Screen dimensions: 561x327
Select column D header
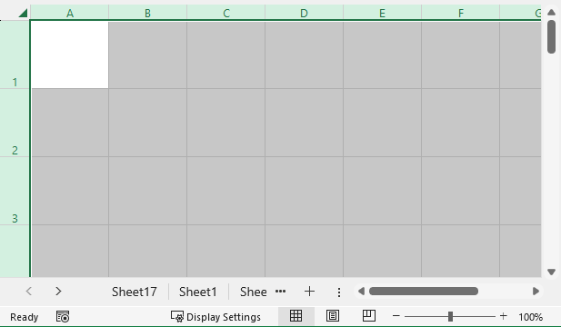pyautogui.click(x=304, y=14)
